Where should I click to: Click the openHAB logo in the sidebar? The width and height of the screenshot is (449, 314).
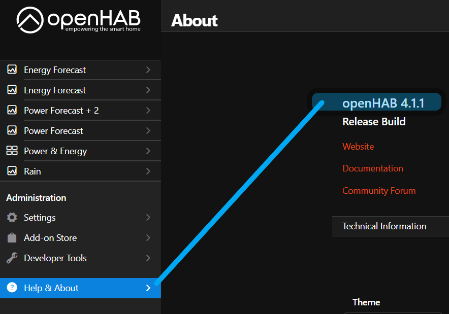coord(78,20)
